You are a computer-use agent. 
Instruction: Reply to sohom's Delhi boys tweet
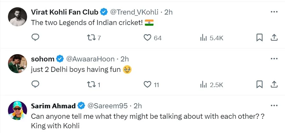pos(36,85)
